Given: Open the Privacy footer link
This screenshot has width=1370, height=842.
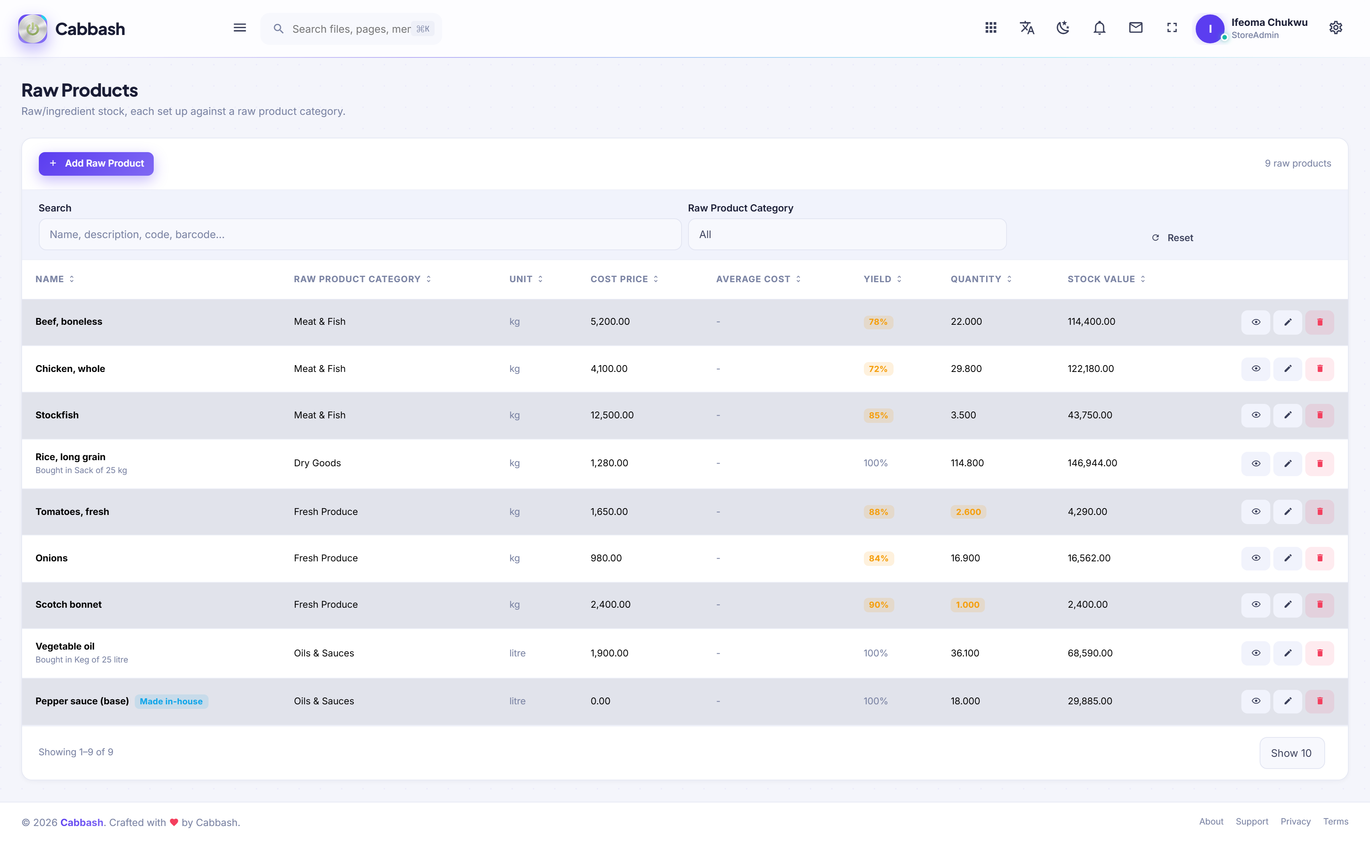Looking at the screenshot, I should click(x=1295, y=821).
